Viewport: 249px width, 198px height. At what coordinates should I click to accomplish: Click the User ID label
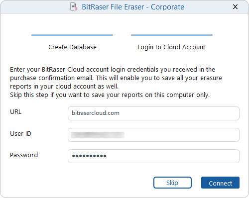click(x=20, y=134)
